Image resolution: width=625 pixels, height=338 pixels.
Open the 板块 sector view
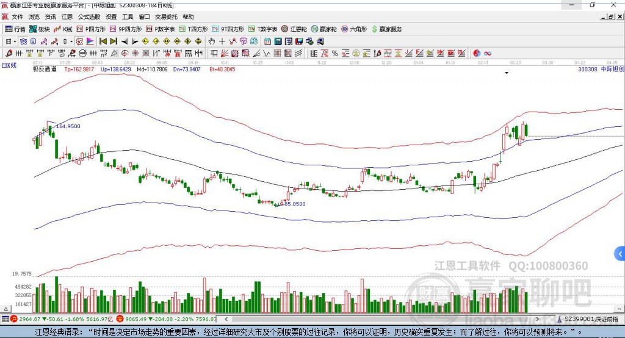[x=39, y=29]
